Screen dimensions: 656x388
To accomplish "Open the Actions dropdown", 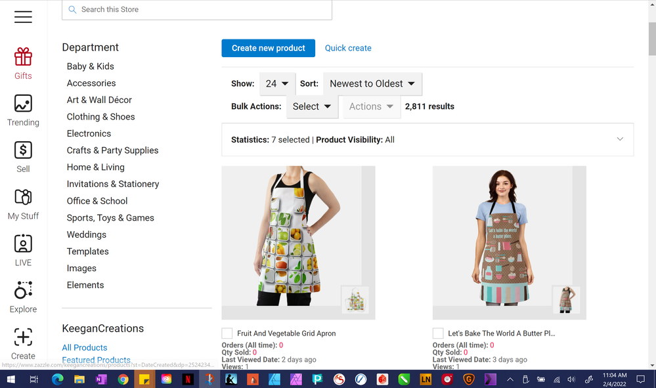I will click(x=372, y=106).
